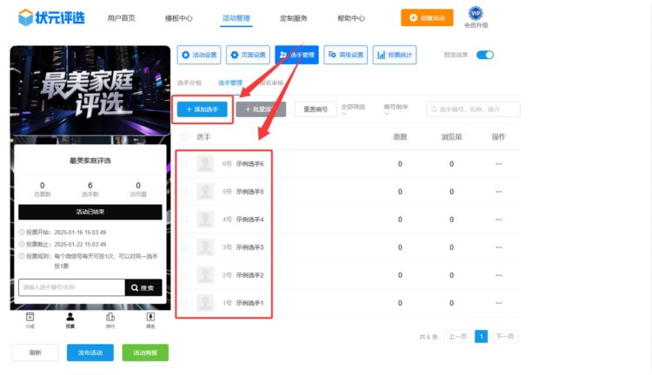The image size is (652, 375).
Task: Click the contestant search field 选手编号、名称、简介
Action: point(474,109)
